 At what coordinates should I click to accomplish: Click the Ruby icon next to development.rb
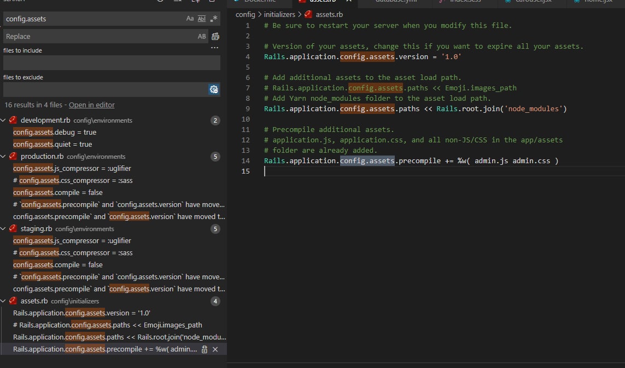click(x=13, y=120)
